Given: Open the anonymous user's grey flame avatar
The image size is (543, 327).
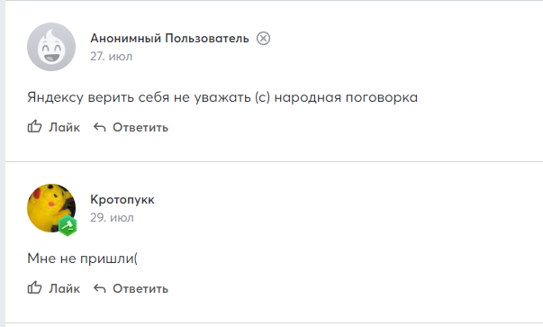Looking at the screenshot, I should pyautogui.click(x=51, y=47).
